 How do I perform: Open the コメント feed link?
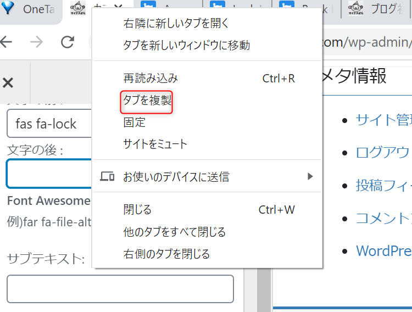(x=383, y=218)
